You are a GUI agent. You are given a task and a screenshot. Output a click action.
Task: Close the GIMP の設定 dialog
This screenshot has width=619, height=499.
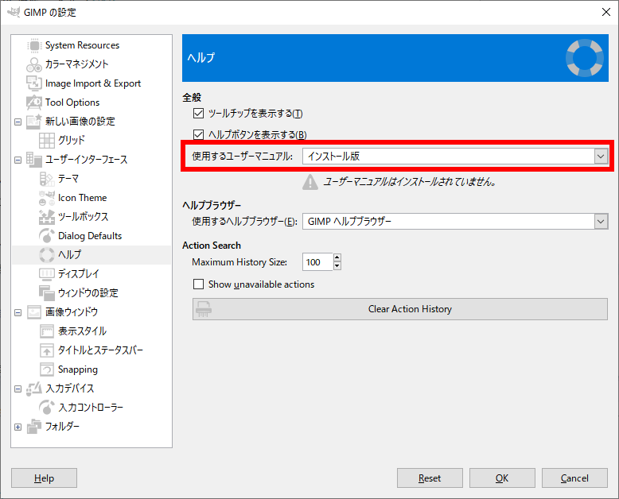tap(606, 12)
